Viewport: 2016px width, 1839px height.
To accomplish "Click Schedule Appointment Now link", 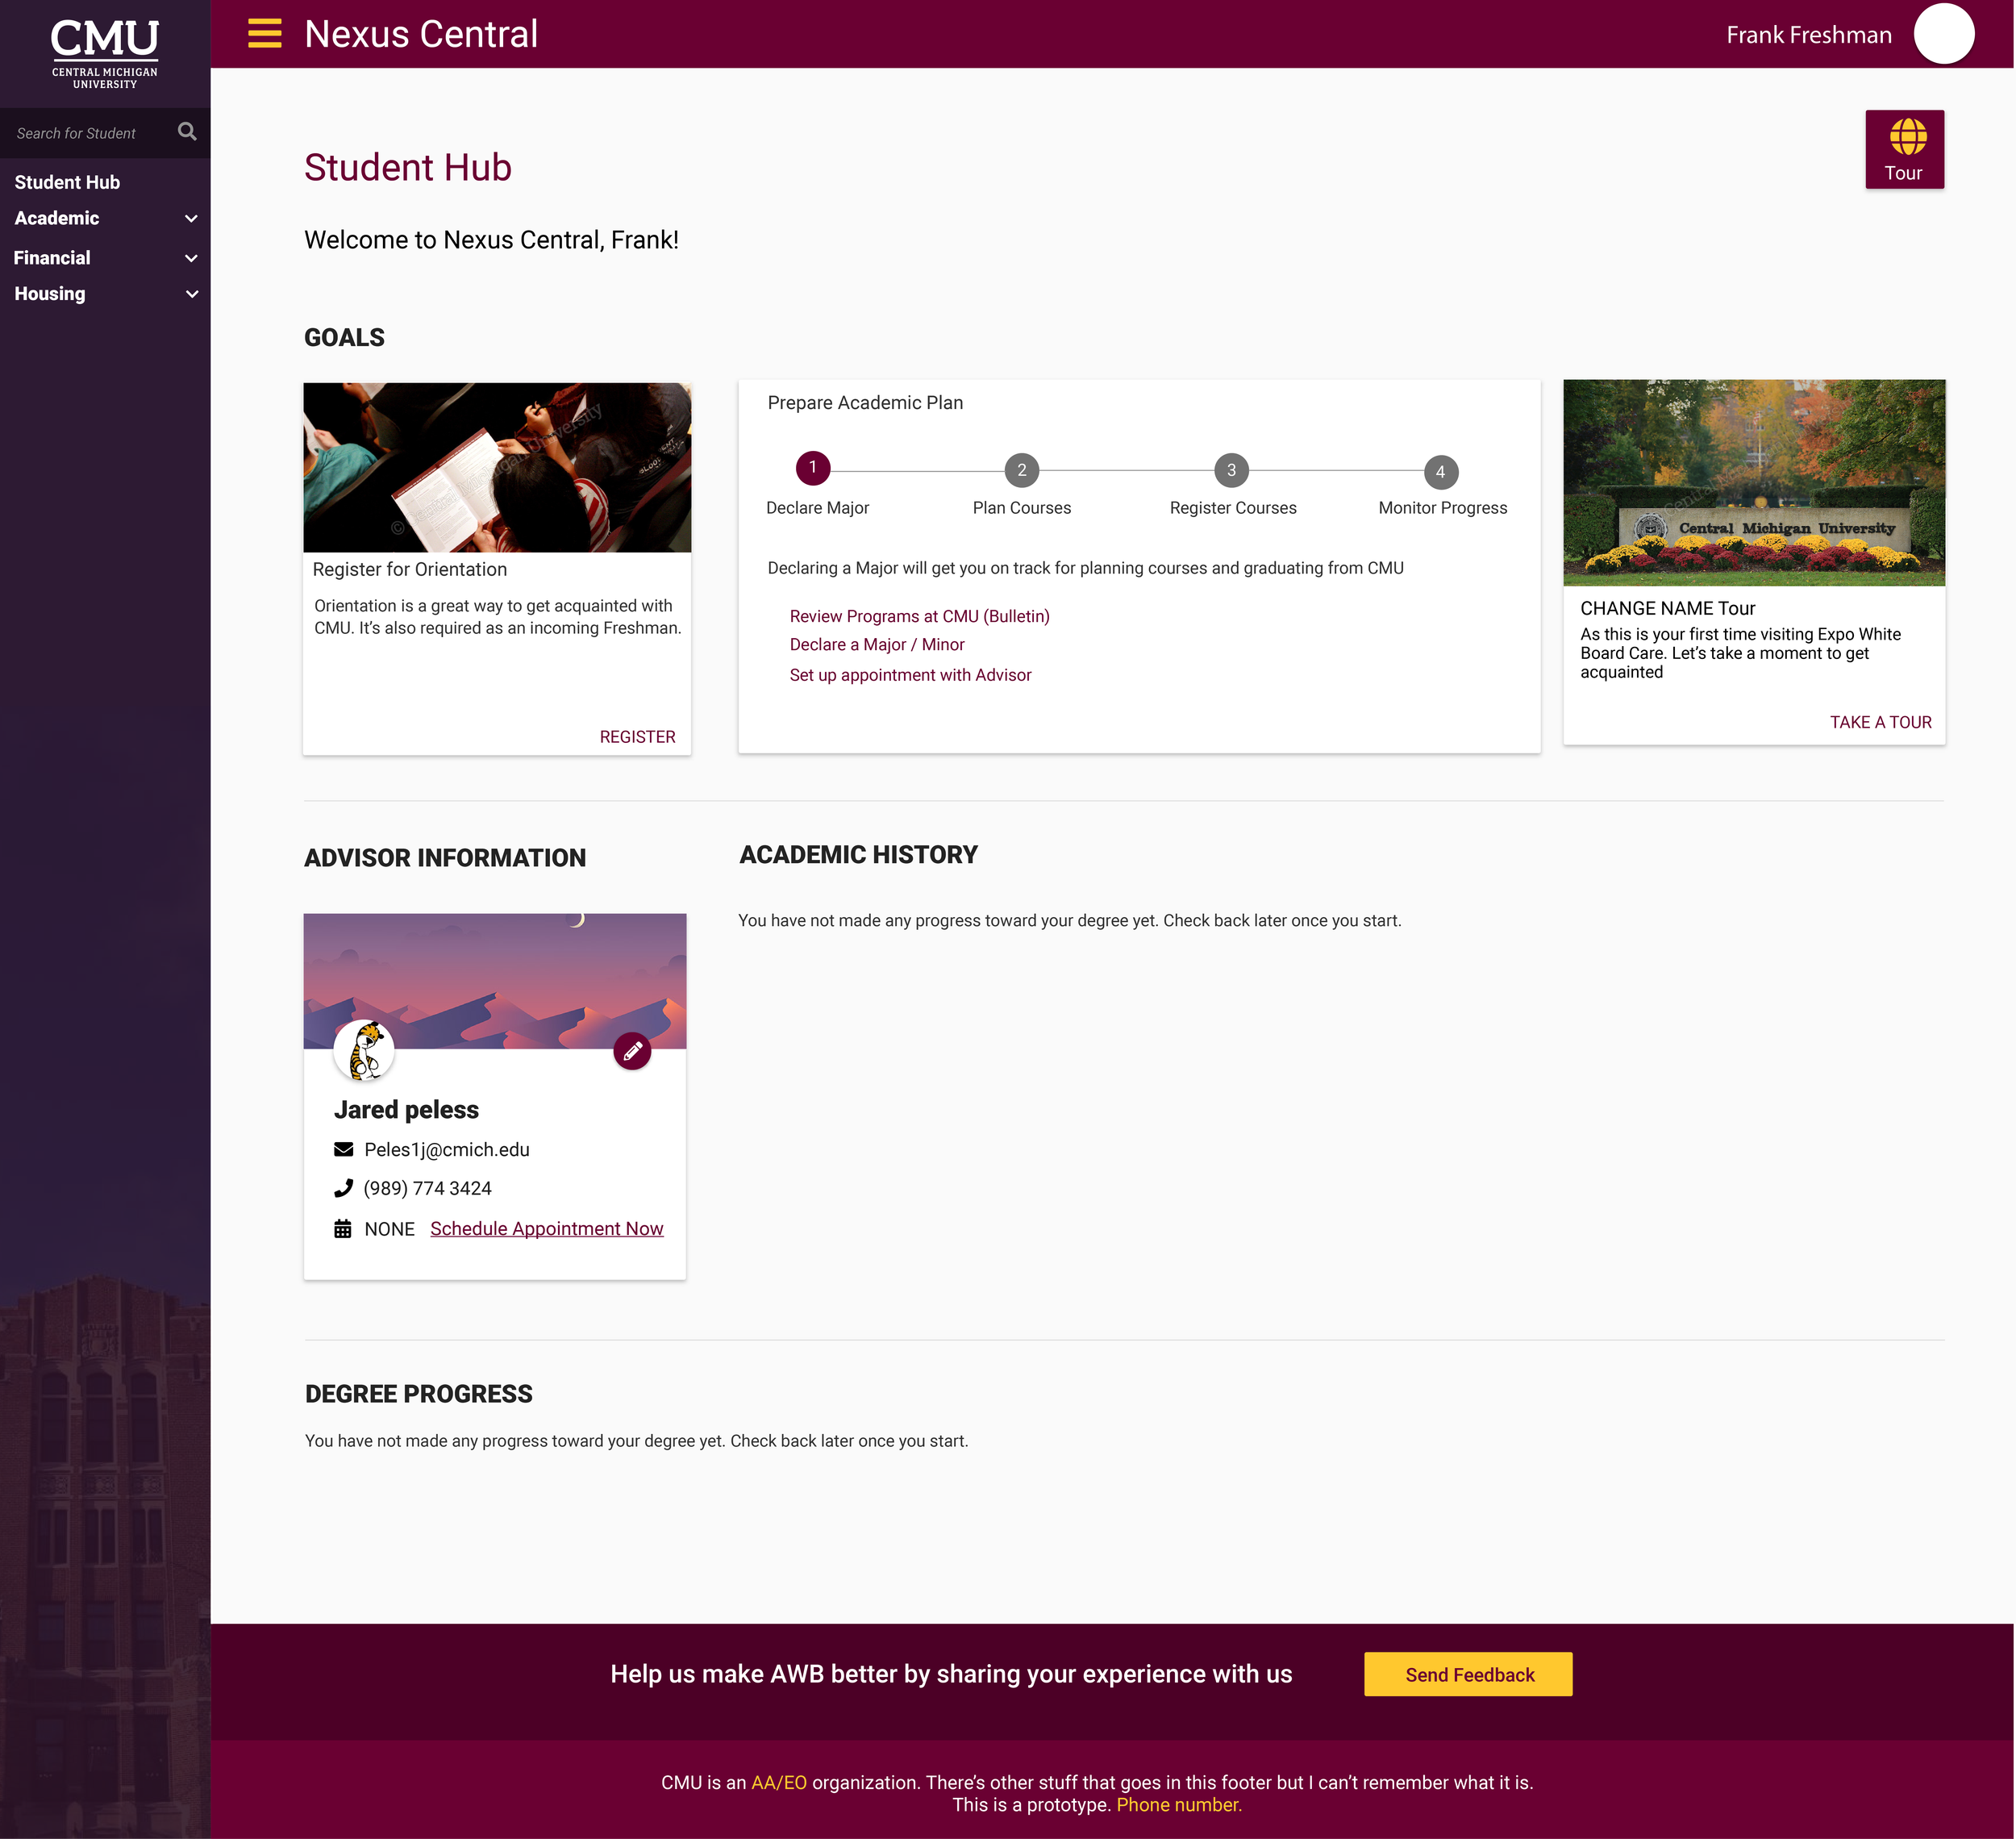I will tap(547, 1229).
